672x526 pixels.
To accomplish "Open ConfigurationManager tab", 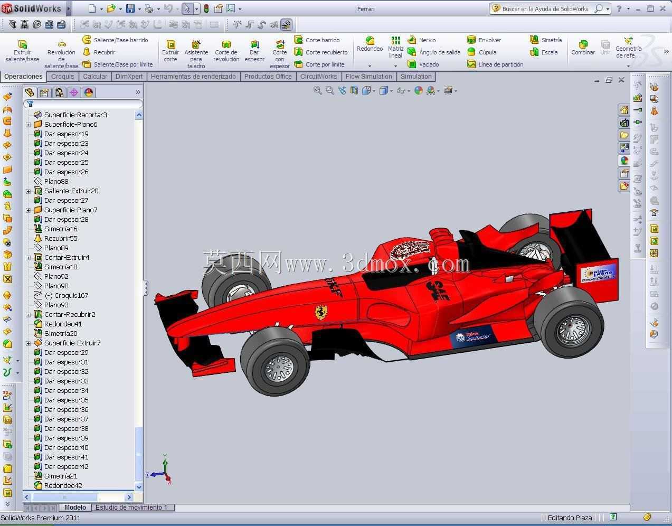I will [x=59, y=92].
